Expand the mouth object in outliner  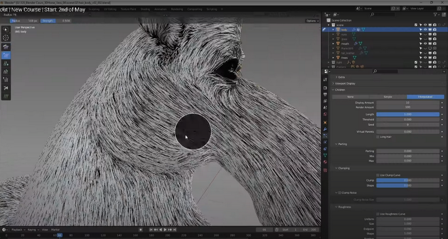333,44
